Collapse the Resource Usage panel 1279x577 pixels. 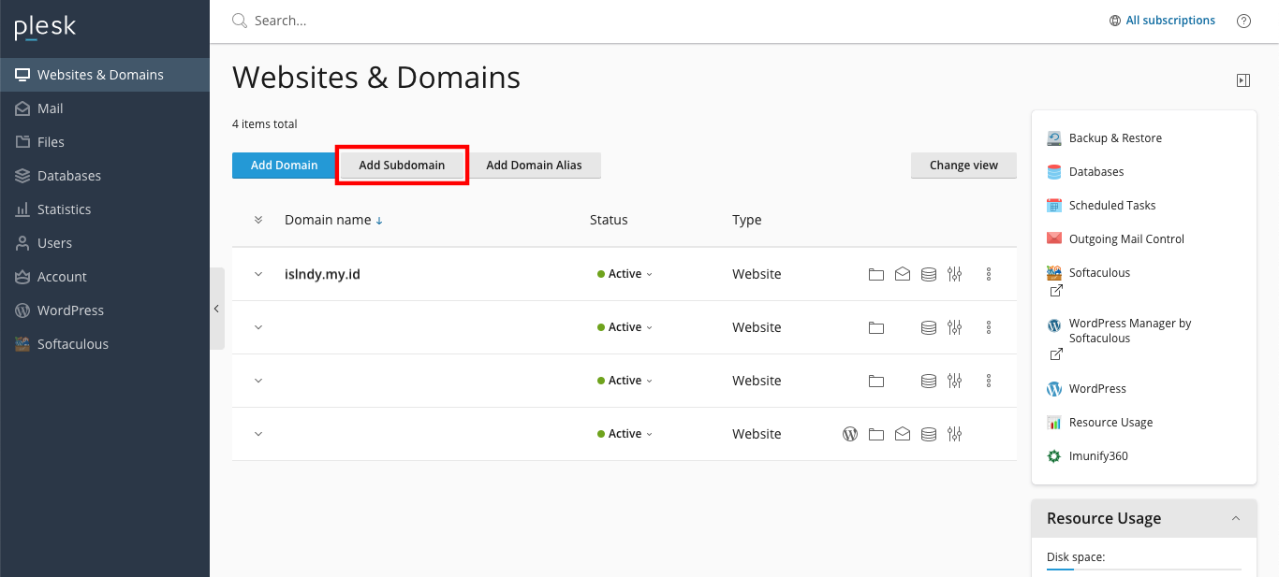coord(1235,518)
